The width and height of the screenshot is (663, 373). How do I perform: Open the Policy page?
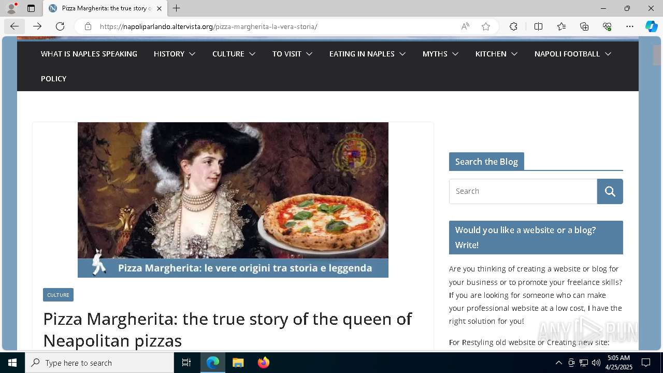tap(54, 79)
